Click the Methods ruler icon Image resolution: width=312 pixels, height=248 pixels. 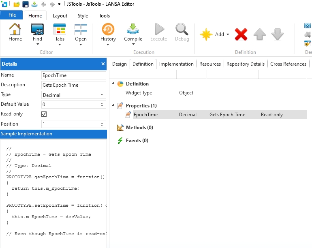(120, 128)
